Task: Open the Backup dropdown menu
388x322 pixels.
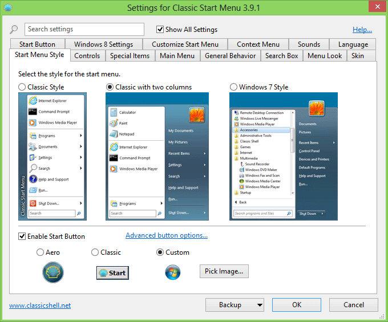Action: point(234,305)
